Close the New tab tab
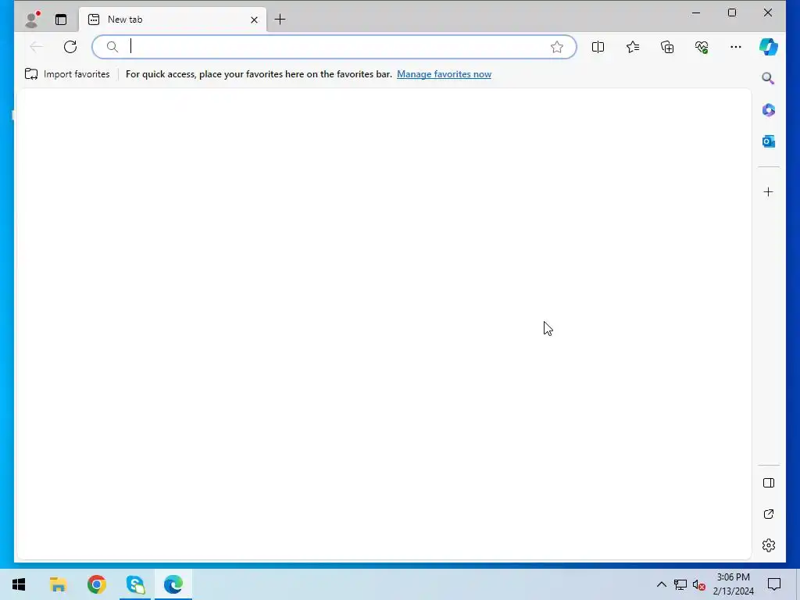Viewport: 800px width, 600px height. [x=254, y=20]
